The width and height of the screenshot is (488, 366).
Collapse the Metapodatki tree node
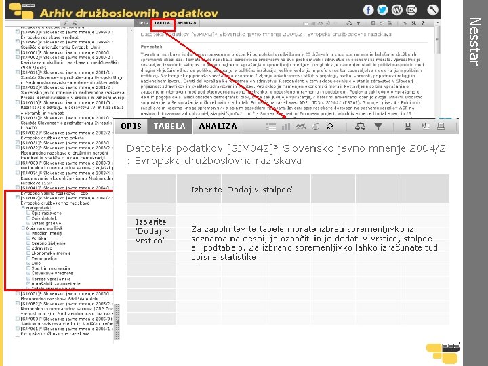pyautogui.click(x=23, y=208)
